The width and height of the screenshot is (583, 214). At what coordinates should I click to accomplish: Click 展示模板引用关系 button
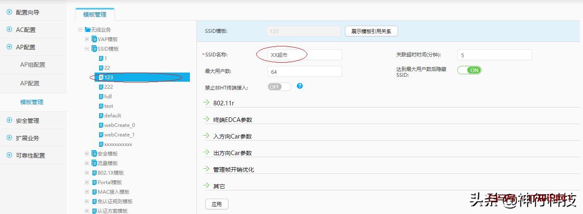coord(371,31)
